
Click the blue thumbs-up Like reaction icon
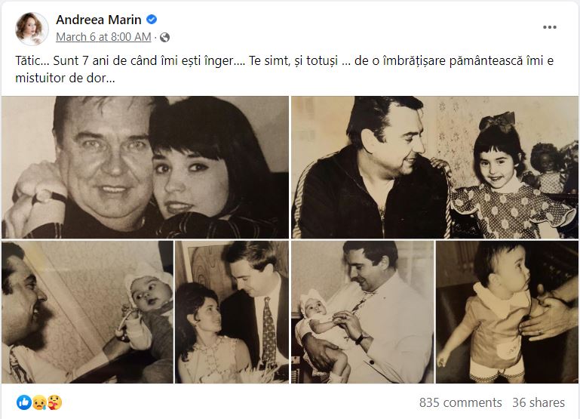click(24, 402)
